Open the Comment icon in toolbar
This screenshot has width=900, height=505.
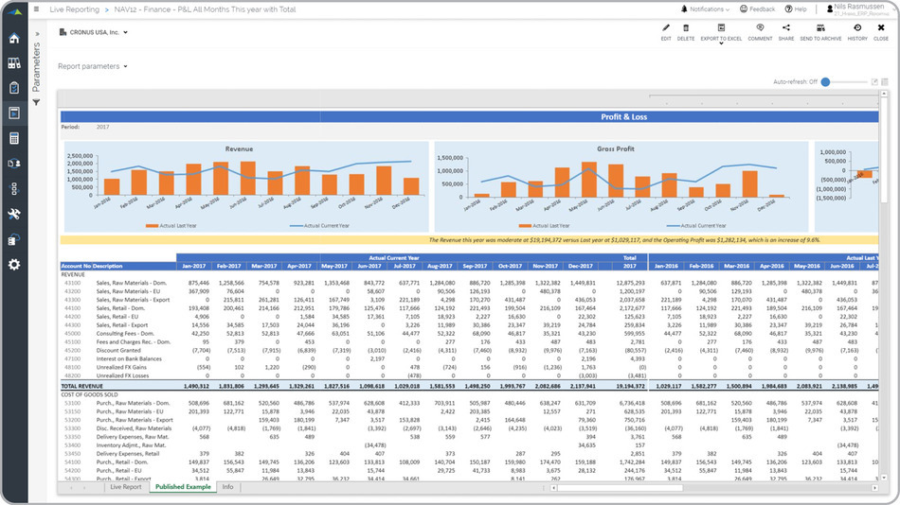[760, 28]
